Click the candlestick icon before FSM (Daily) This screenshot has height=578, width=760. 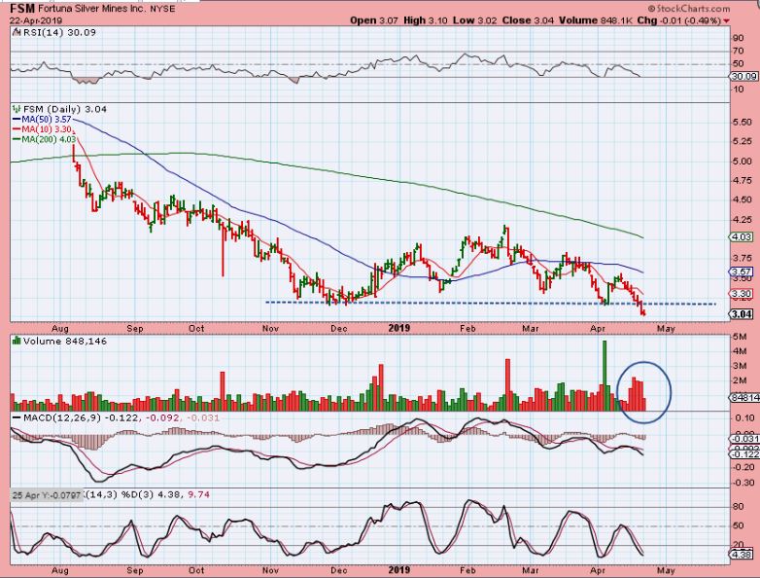click(x=17, y=109)
